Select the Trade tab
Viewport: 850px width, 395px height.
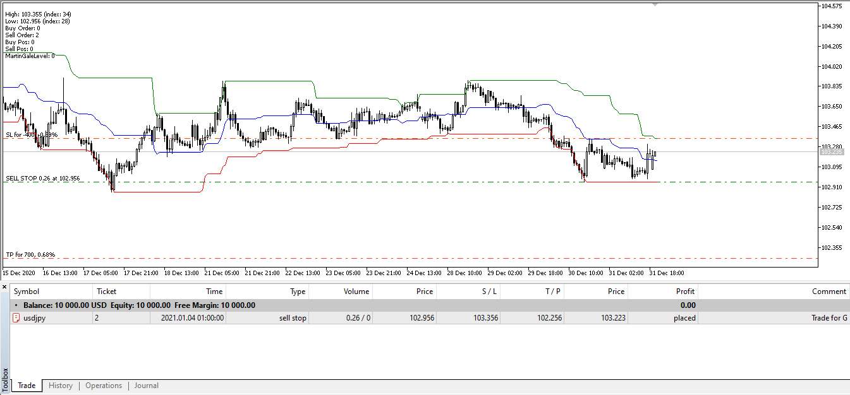point(27,386)
